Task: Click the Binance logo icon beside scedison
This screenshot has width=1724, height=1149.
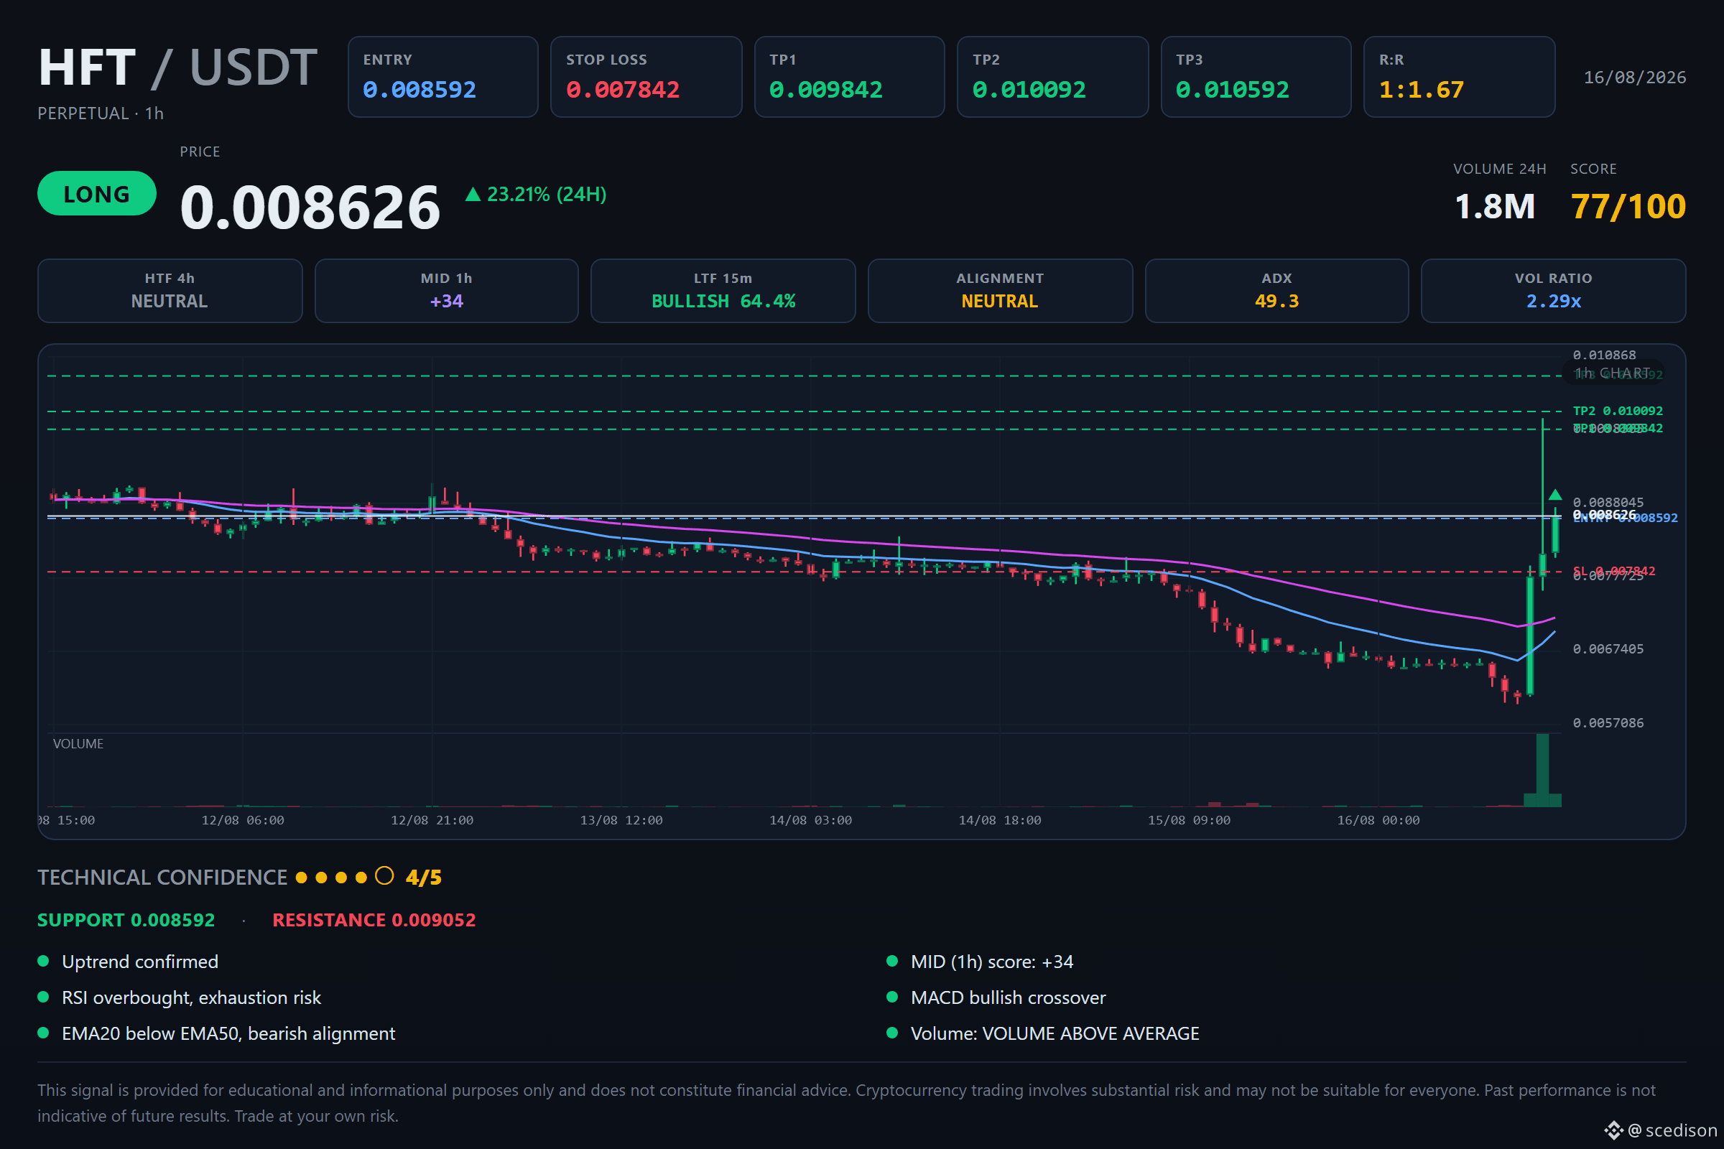Action: click(1614, 1130)
